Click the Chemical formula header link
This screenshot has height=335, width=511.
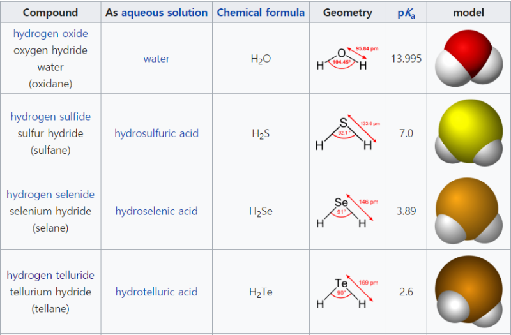tap(261, 12)
